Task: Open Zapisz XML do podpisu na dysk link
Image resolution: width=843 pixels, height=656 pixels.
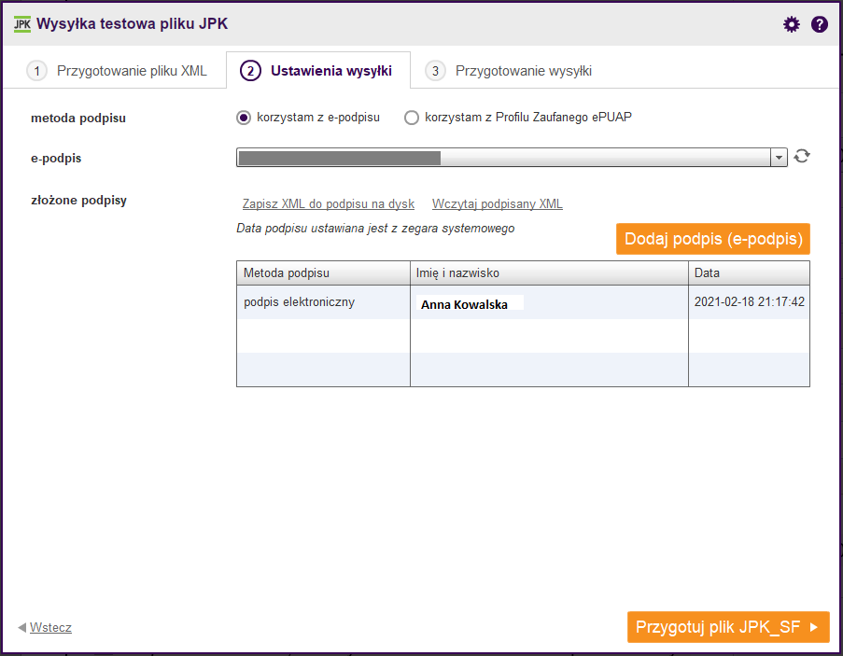Action: pos(328,204)
